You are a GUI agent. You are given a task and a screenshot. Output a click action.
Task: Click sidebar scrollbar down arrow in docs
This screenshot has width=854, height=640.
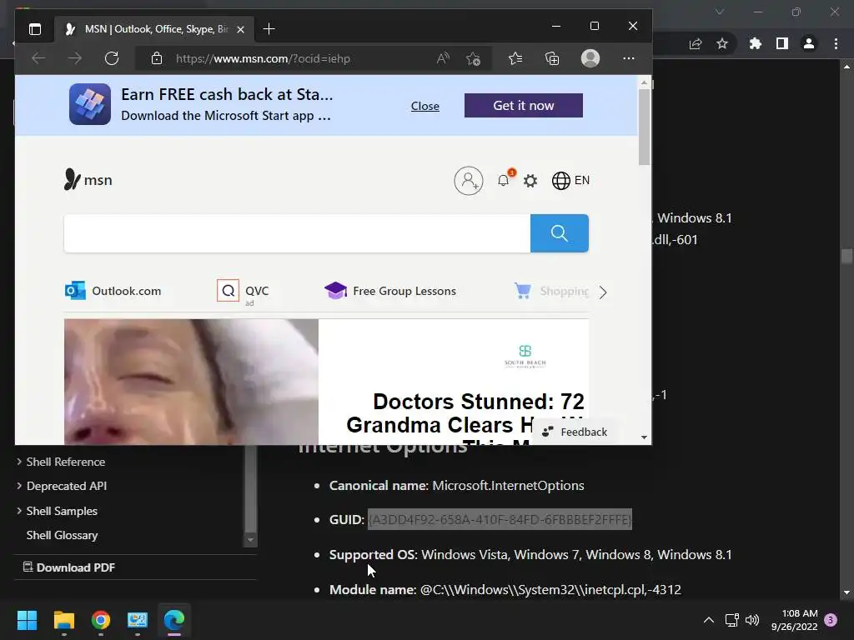coord(250,540)
